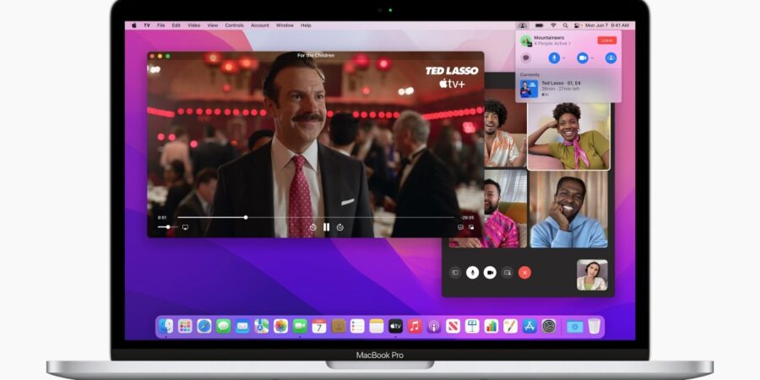Open News from the Dock
Viewport: 760px width, 380px height.
[453, 326]
